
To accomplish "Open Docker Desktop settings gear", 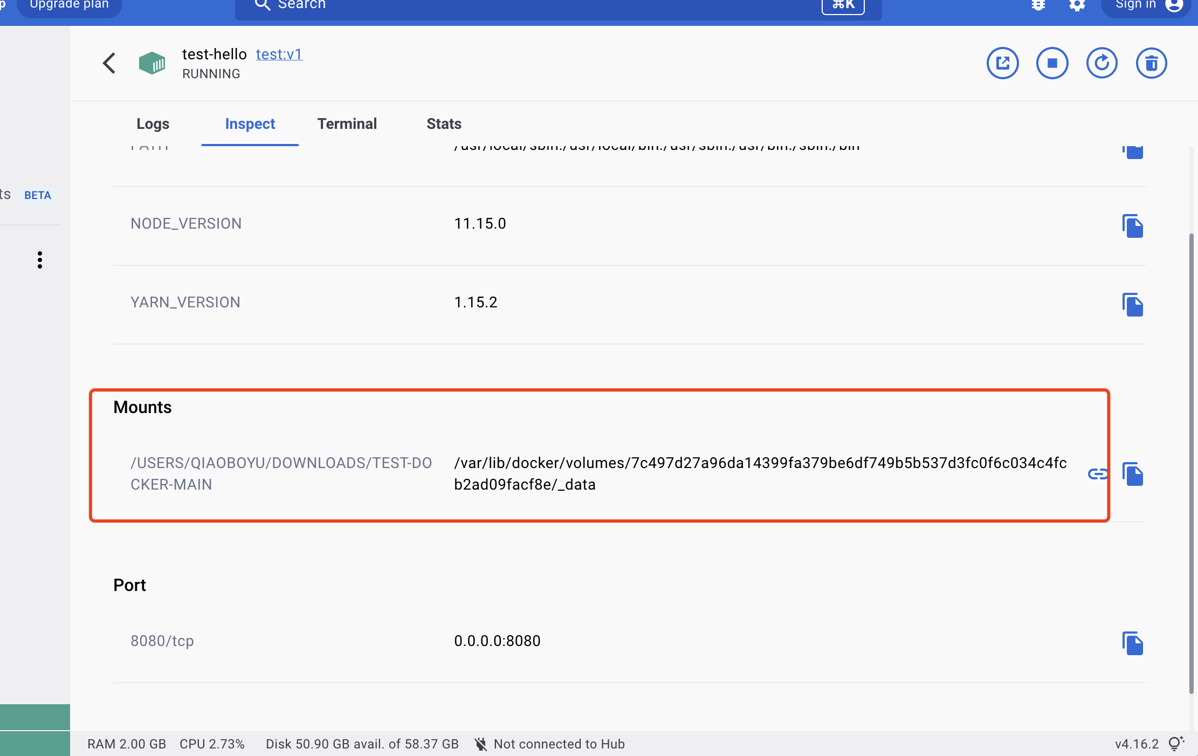I will point(1077,5).
